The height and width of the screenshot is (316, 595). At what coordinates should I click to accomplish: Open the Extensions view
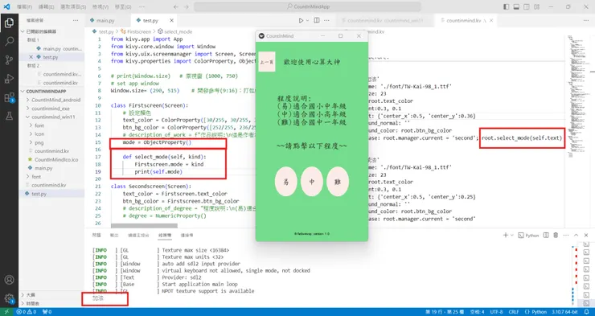[x=9, y=97]
